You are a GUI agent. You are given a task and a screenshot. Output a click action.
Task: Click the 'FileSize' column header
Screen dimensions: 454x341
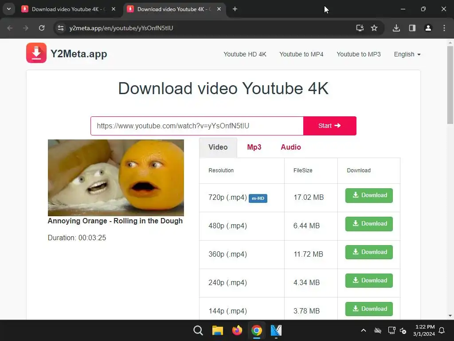[303, 170]
